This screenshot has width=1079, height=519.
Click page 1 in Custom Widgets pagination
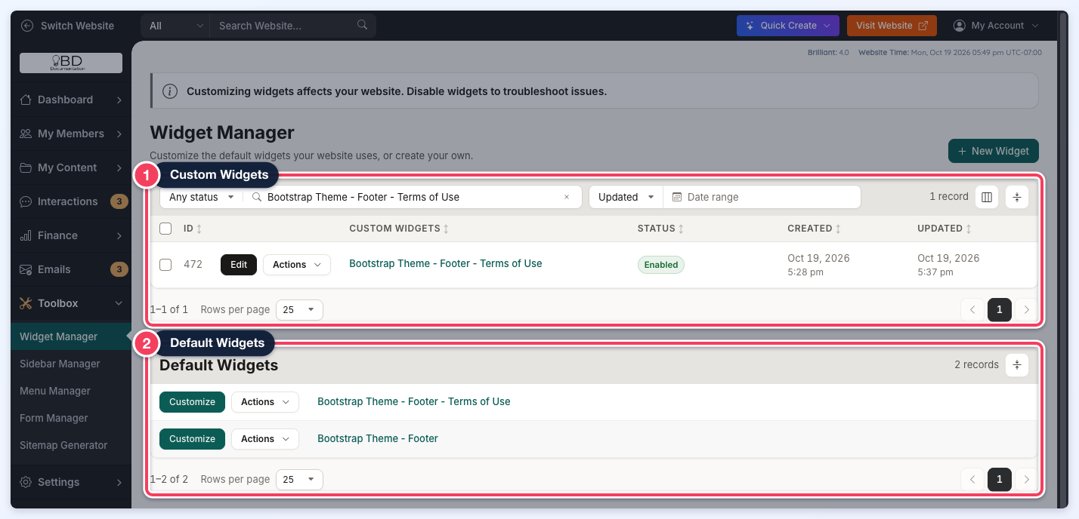tap(1000, 310)
